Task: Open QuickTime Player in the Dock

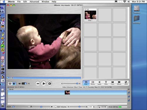Action: [3, 42]
